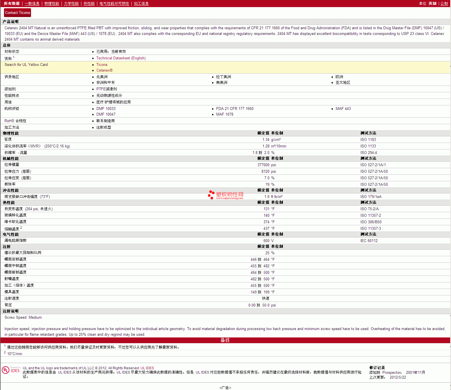Switch to the 一般信息 tab
Image resolution: width=451 pixels, height=390 pixels.
click(32, 3)
